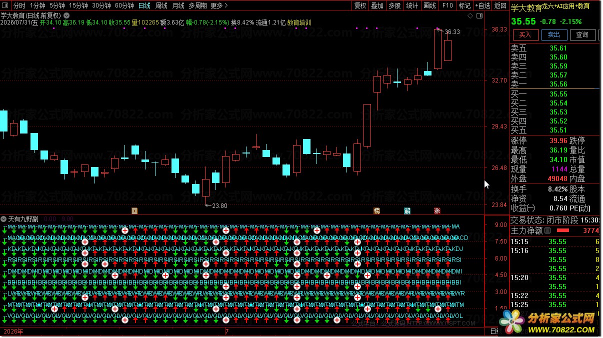Click the top-left pin icon before 分时
This screenshot has width=603, height=338.
5,5
